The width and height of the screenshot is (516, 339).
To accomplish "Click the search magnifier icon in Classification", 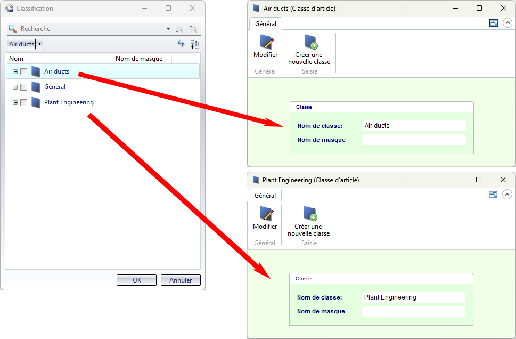I will point(12,29).
